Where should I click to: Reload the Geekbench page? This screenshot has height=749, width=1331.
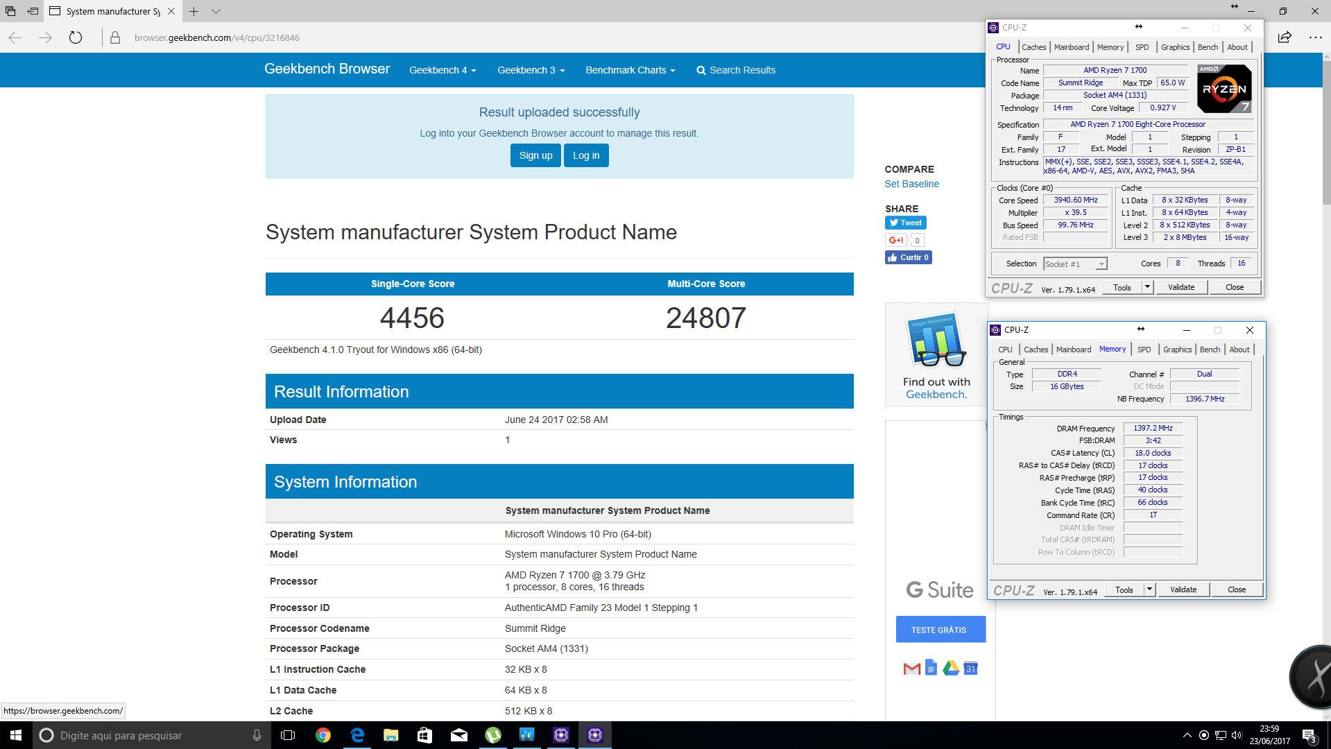pos(76,37)
